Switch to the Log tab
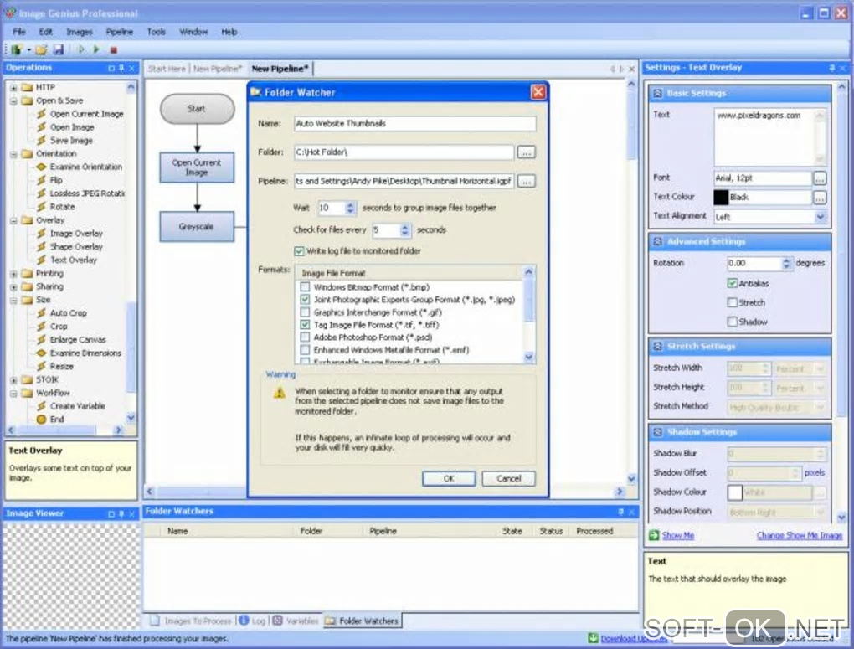The width and height of the screenshot is (854, 649). (252, 621)
